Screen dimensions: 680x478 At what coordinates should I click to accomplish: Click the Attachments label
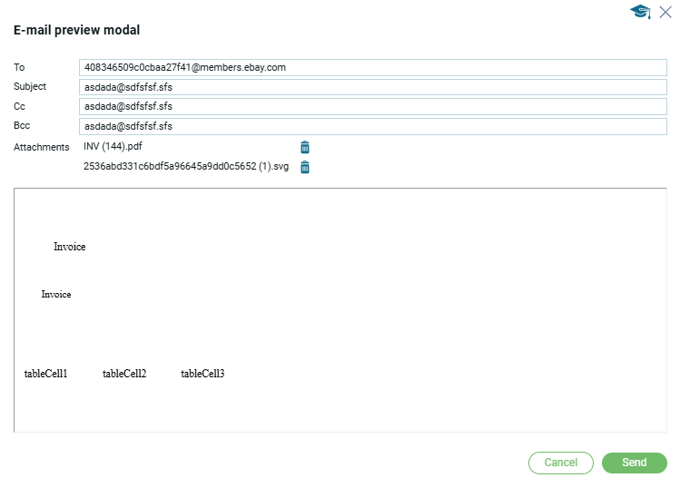(41, 147)
